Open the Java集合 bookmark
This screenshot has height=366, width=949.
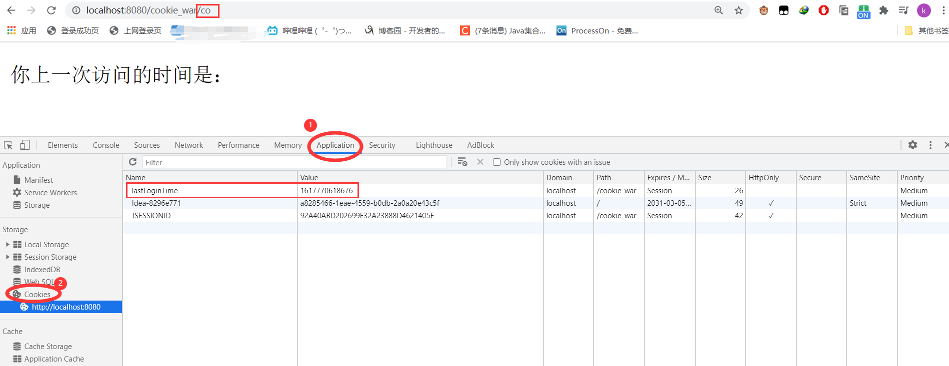tap(503, 30)
